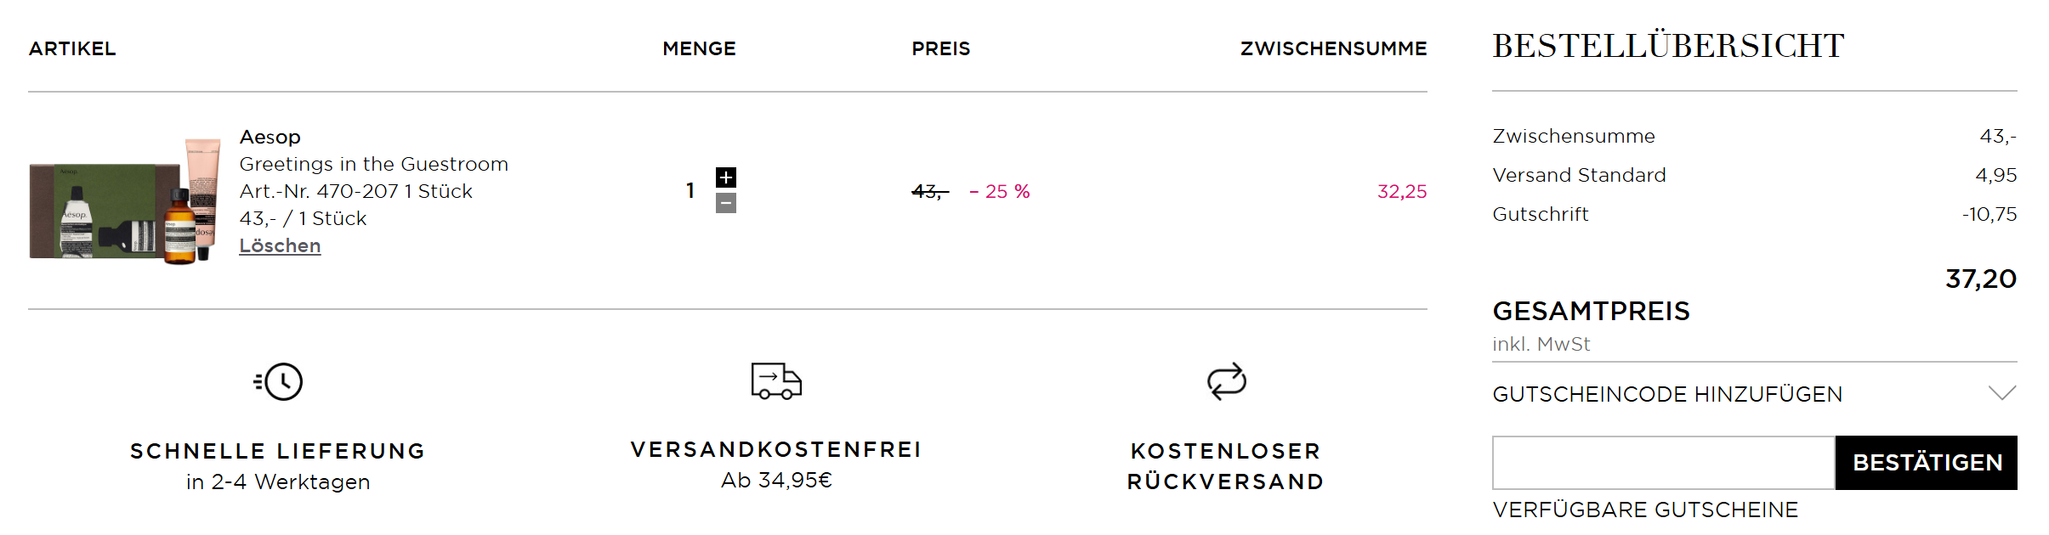
Task: Click the fast delivery clock icon
Action: (x=279, y=381)
